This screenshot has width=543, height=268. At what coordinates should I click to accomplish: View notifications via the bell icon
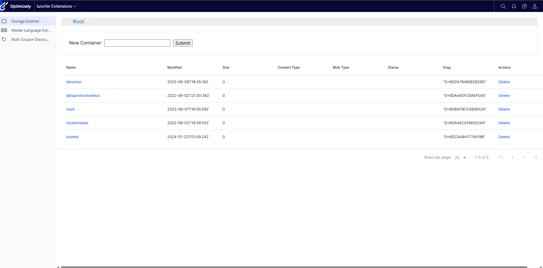pos(513,6)
